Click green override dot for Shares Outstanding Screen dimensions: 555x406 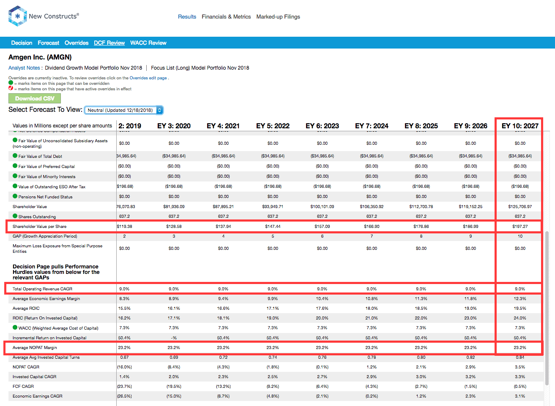coord(15,216)
